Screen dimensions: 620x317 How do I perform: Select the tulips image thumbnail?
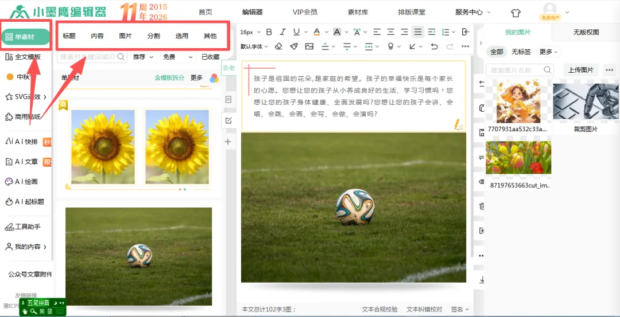[x=518, y=157]
